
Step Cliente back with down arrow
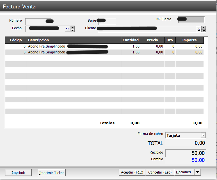point(204,31)
